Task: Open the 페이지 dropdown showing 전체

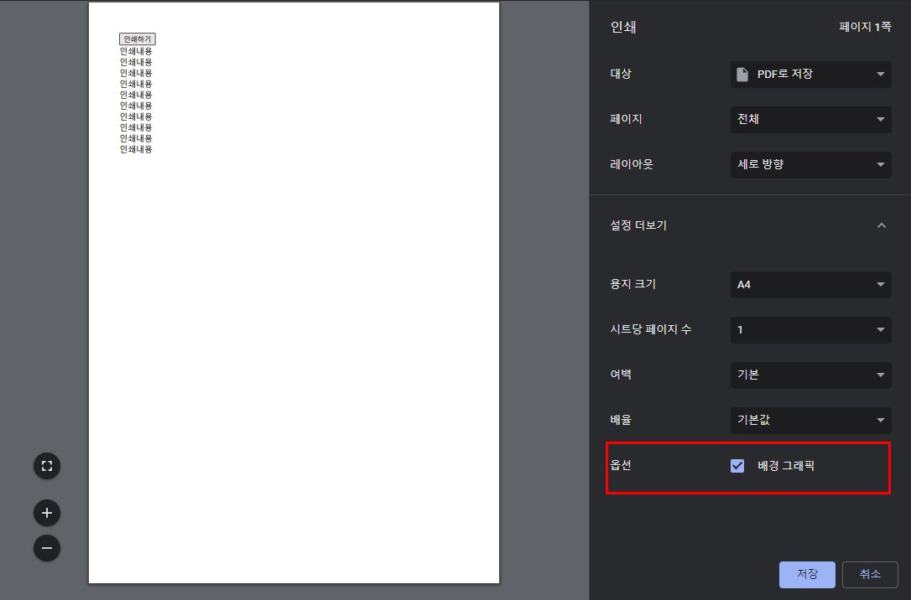Action: tap(810, 120)
